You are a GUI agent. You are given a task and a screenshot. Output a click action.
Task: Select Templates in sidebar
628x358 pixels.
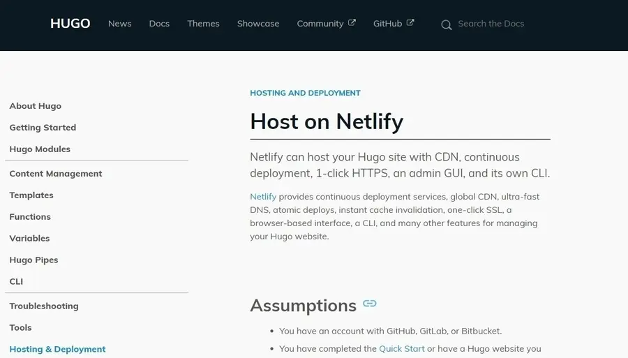coord(31,195)
